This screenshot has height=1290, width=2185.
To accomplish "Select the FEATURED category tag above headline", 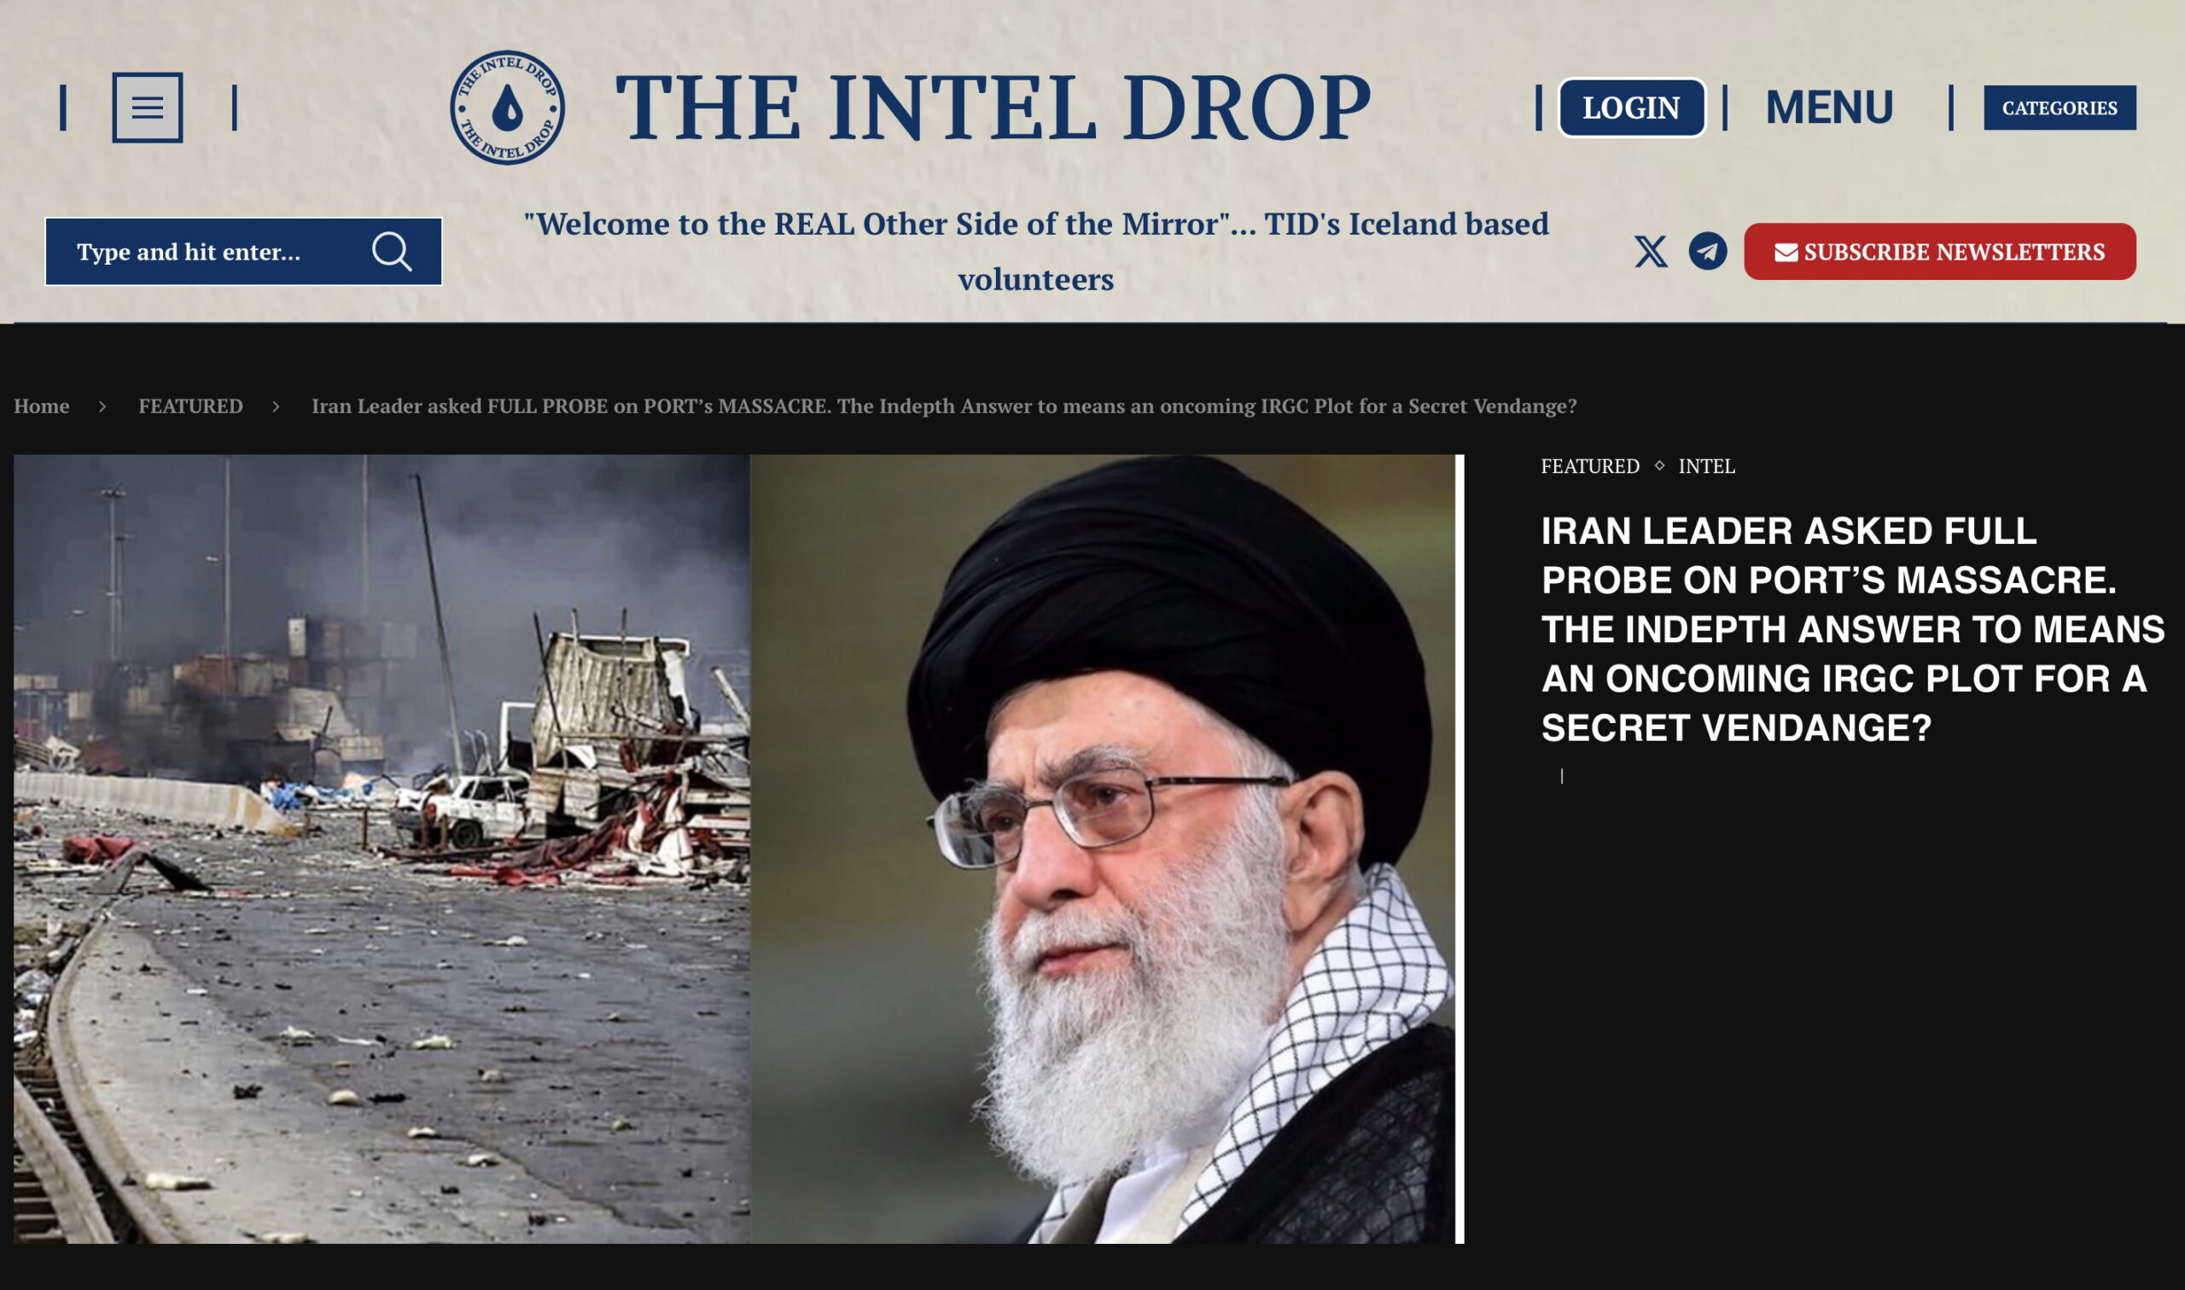I will coord(1590,466).
